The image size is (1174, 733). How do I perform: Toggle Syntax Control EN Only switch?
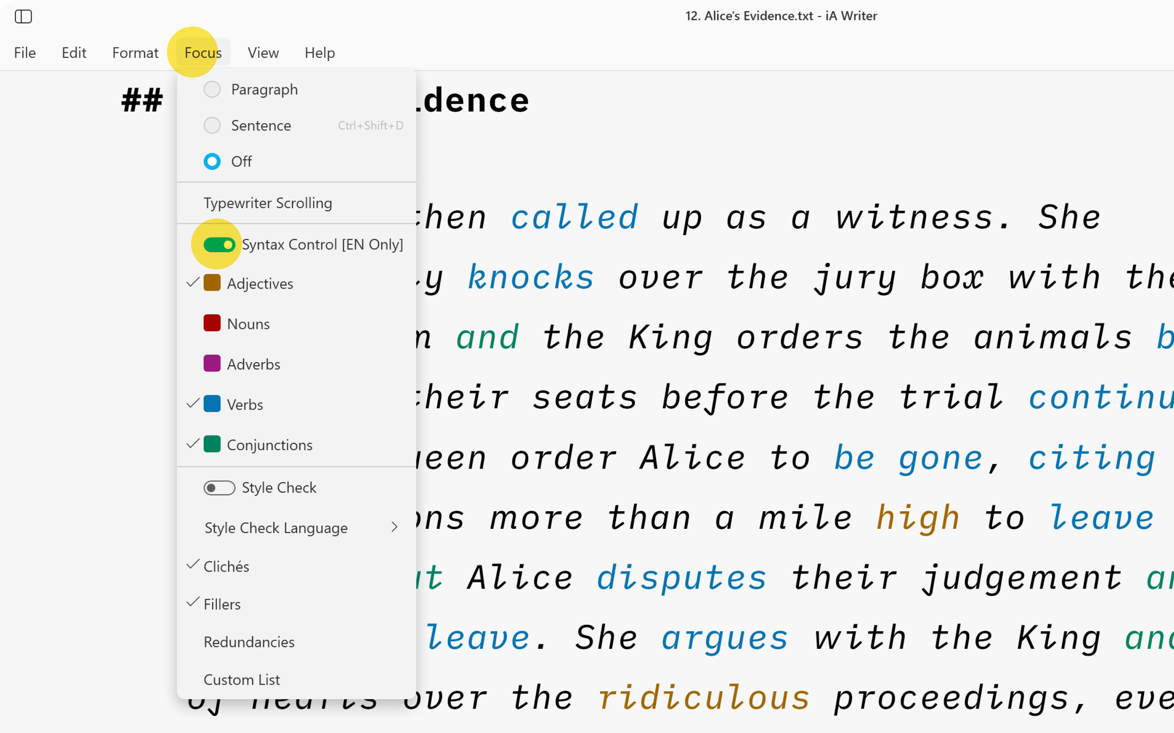click(218, 244)
